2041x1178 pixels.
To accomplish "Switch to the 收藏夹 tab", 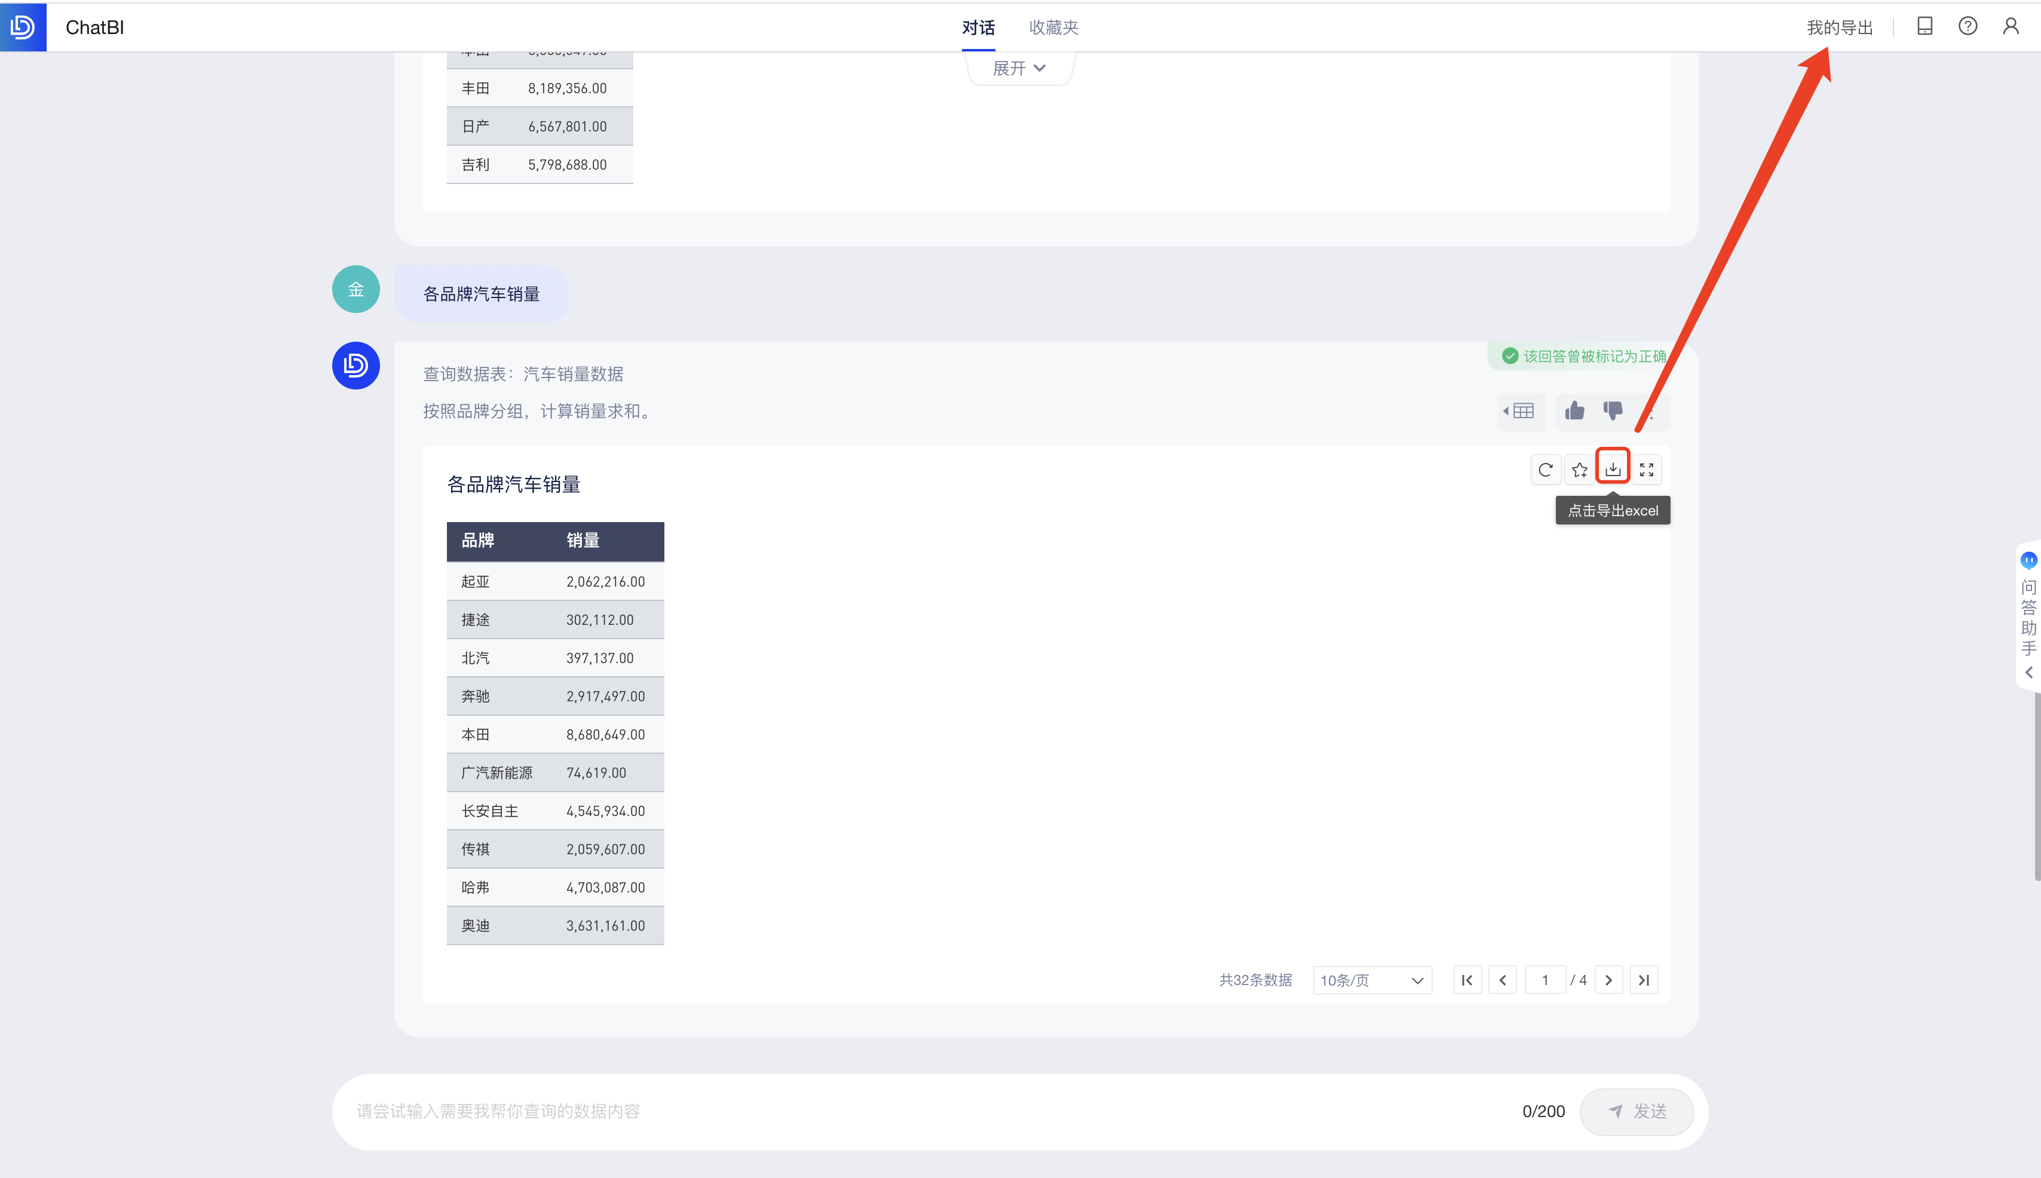I will [x=1053, y=27].
